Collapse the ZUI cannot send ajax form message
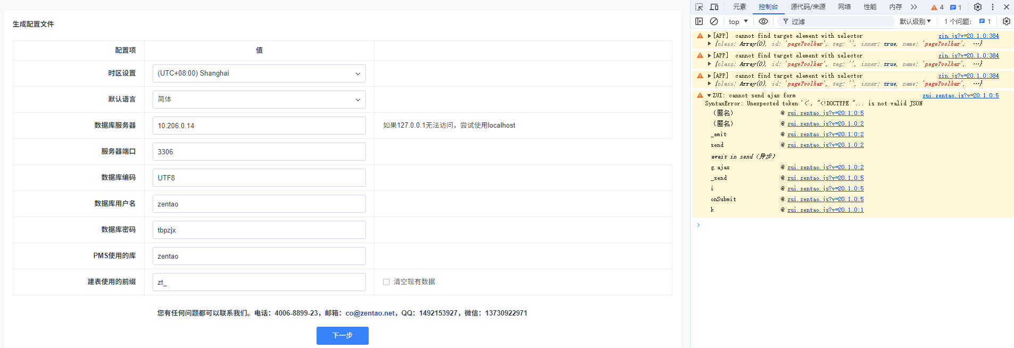Image resolution: width=1014 pixels, height=348 pixels. pyautogui.click(x=709, y=96)
